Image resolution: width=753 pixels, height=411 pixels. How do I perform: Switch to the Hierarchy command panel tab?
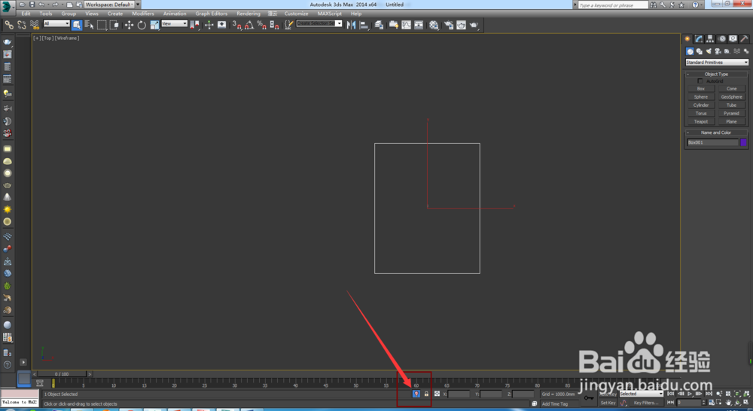coord(710,39)
